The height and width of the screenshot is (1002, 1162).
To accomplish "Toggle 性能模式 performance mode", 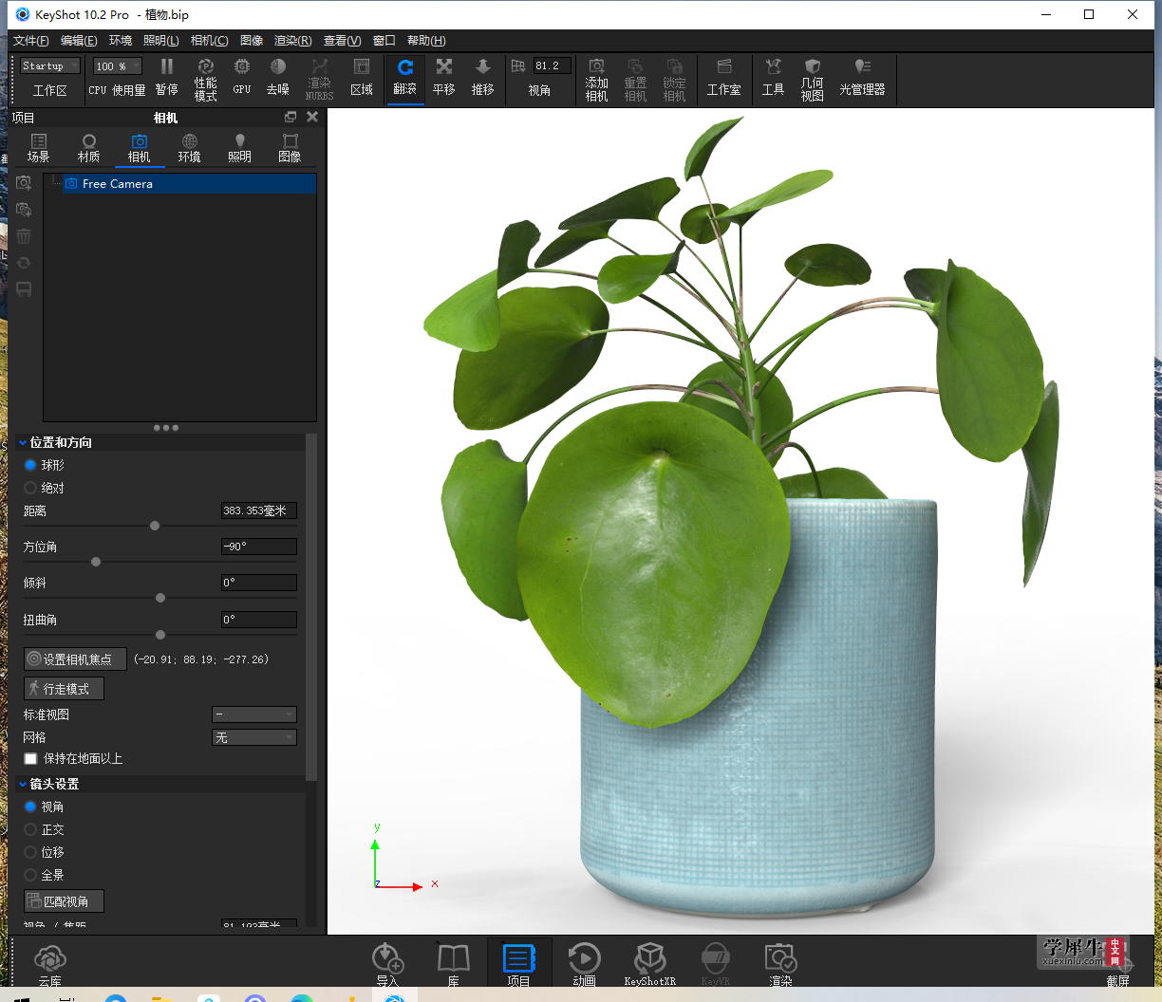I will (205, 79).
